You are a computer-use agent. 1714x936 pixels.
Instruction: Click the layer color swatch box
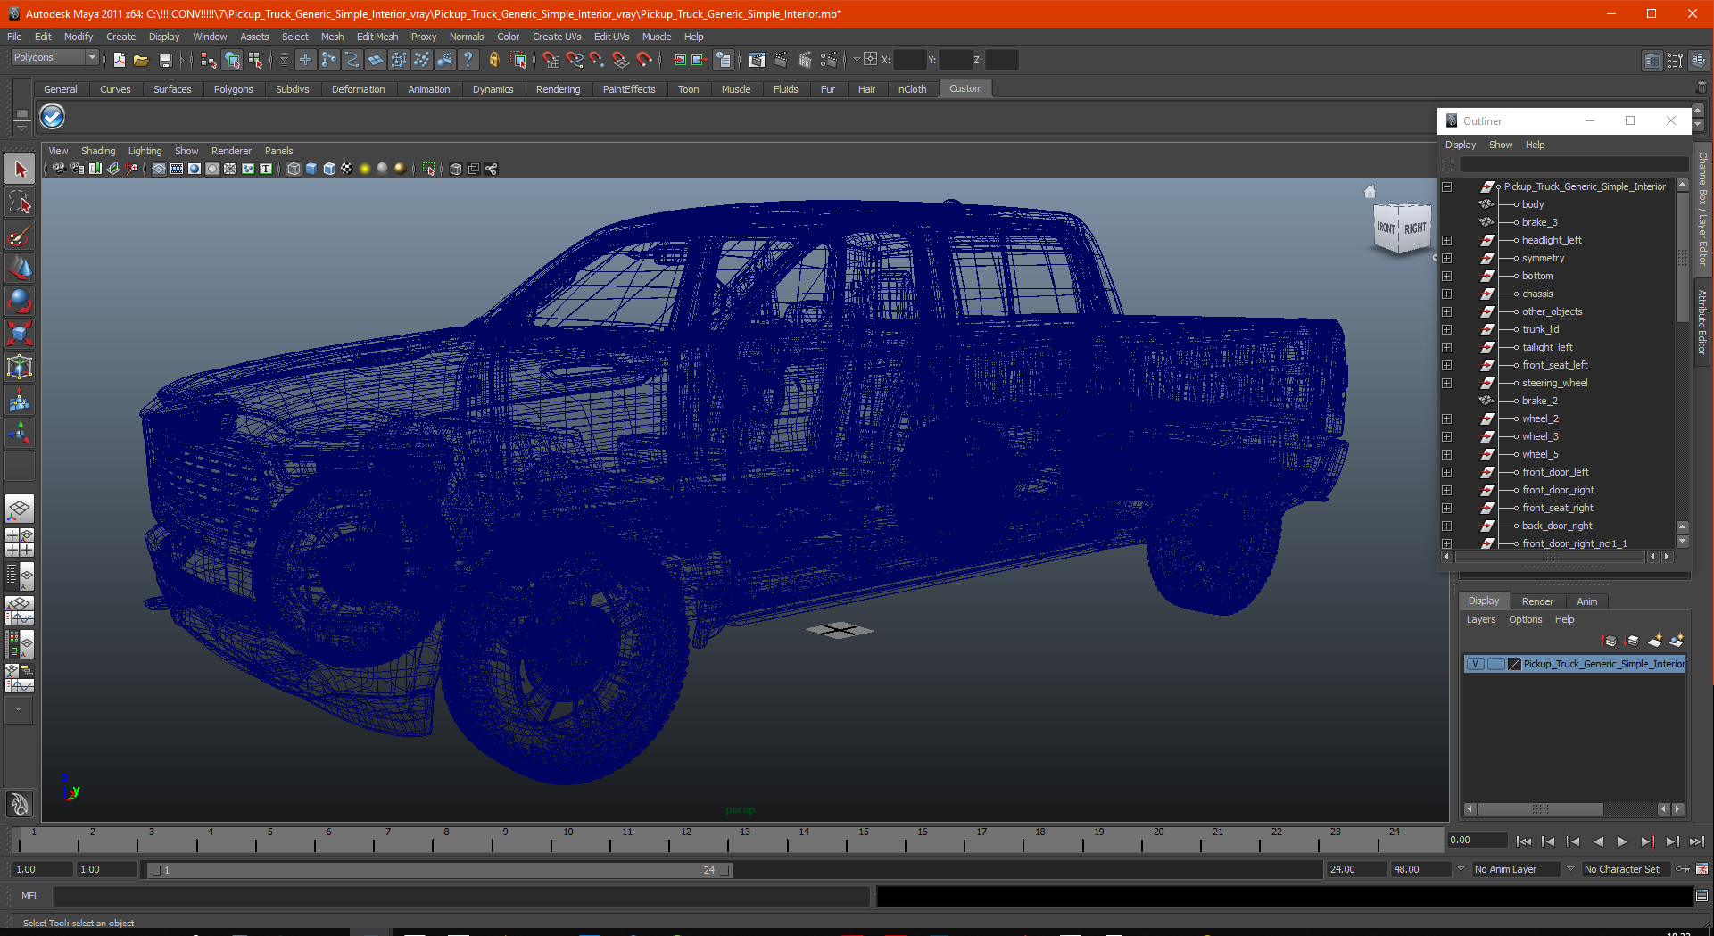click(1514, 664)
